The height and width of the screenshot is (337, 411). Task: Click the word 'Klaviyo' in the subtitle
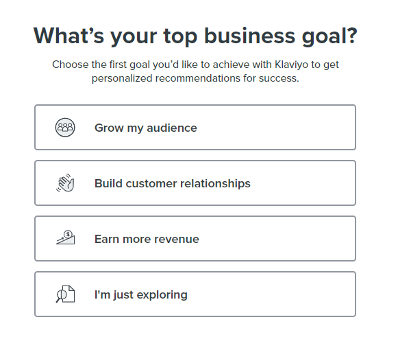(x=292, y=65)
